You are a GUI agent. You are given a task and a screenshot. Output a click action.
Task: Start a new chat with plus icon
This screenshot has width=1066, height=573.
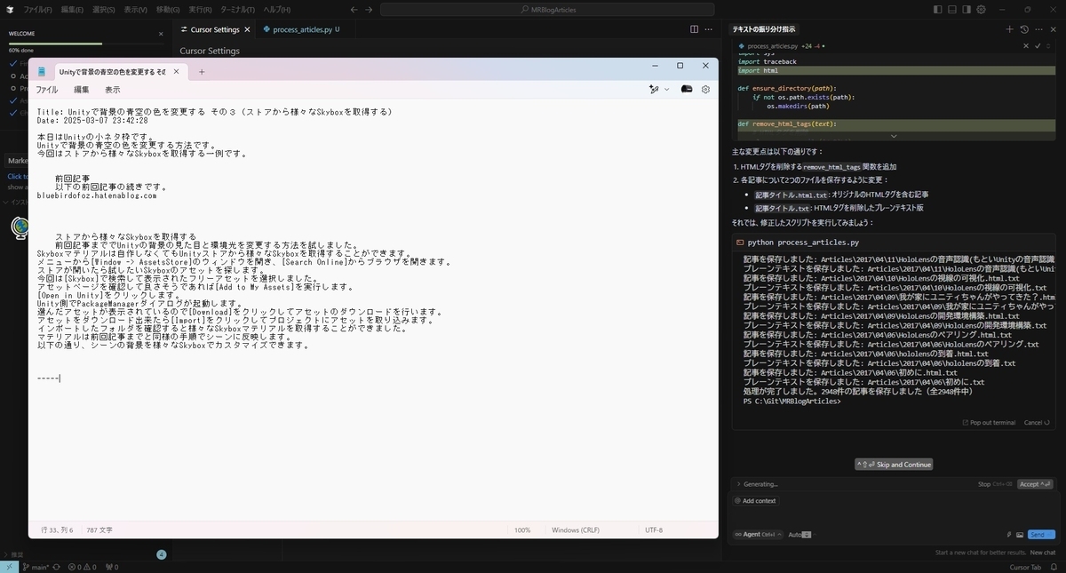pyautogui.click(x=1009, y=29)
